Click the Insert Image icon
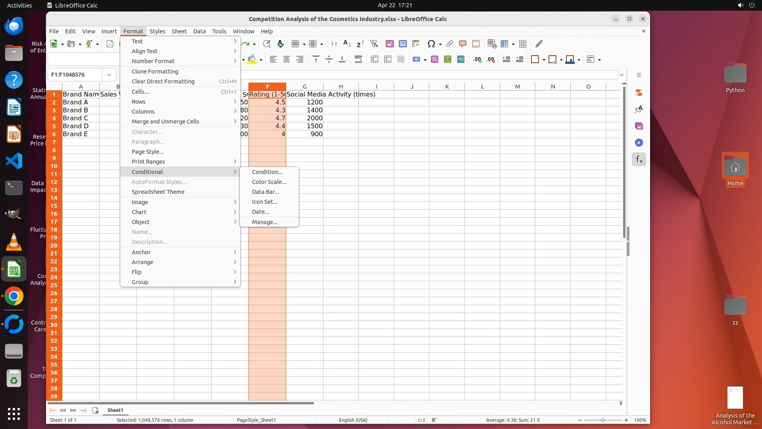The image size is (762, 429). (x=389, y=44)
